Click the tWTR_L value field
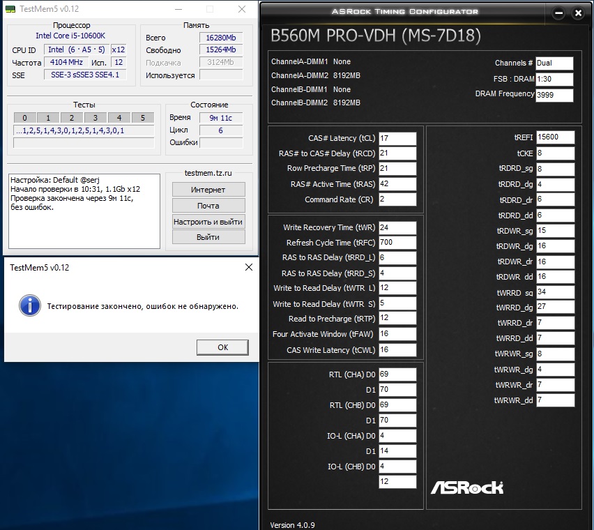 [397, 288]
